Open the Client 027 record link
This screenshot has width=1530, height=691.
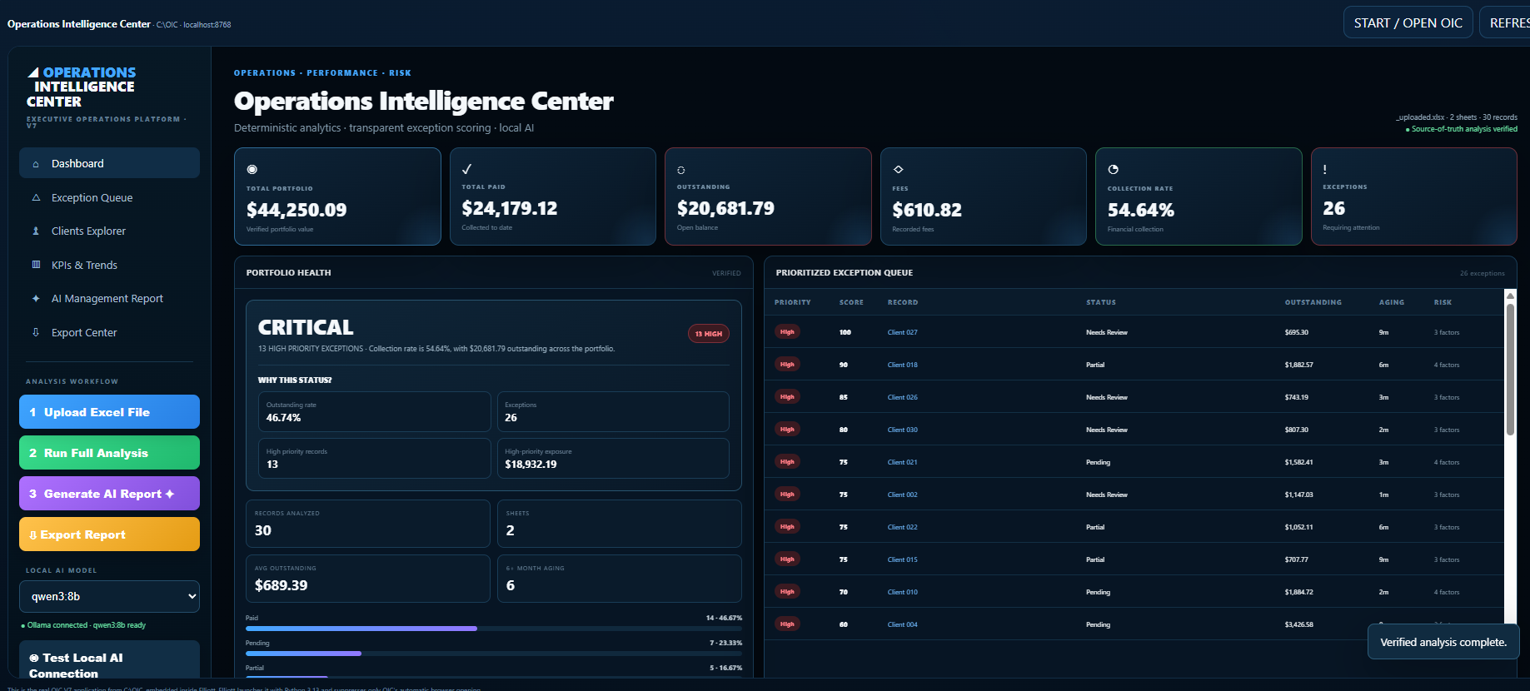pyautogui.click(x=902, y=332)
